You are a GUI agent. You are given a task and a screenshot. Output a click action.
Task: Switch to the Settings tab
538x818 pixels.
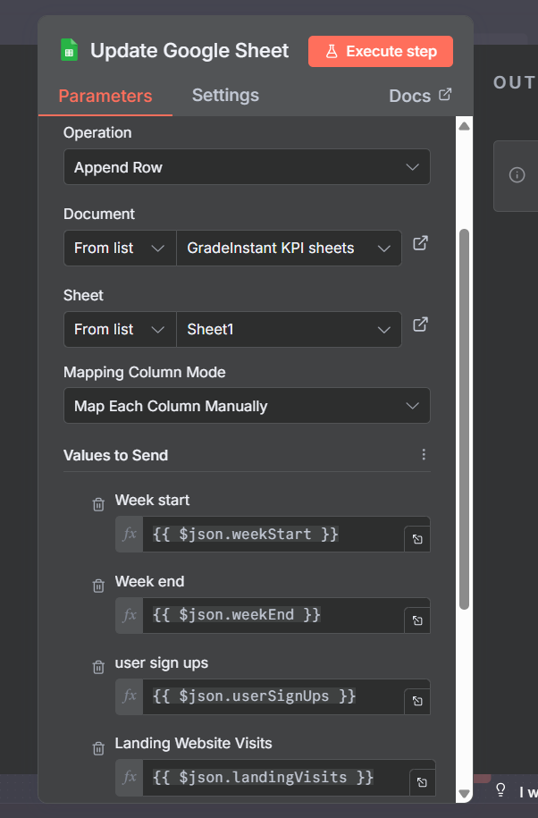tap(225, 96)
